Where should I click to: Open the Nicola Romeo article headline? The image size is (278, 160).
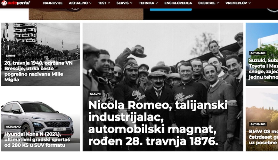158,123
